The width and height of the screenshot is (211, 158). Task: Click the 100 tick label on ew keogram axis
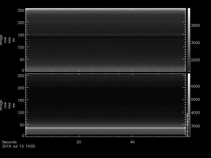[x=21, y=113]
